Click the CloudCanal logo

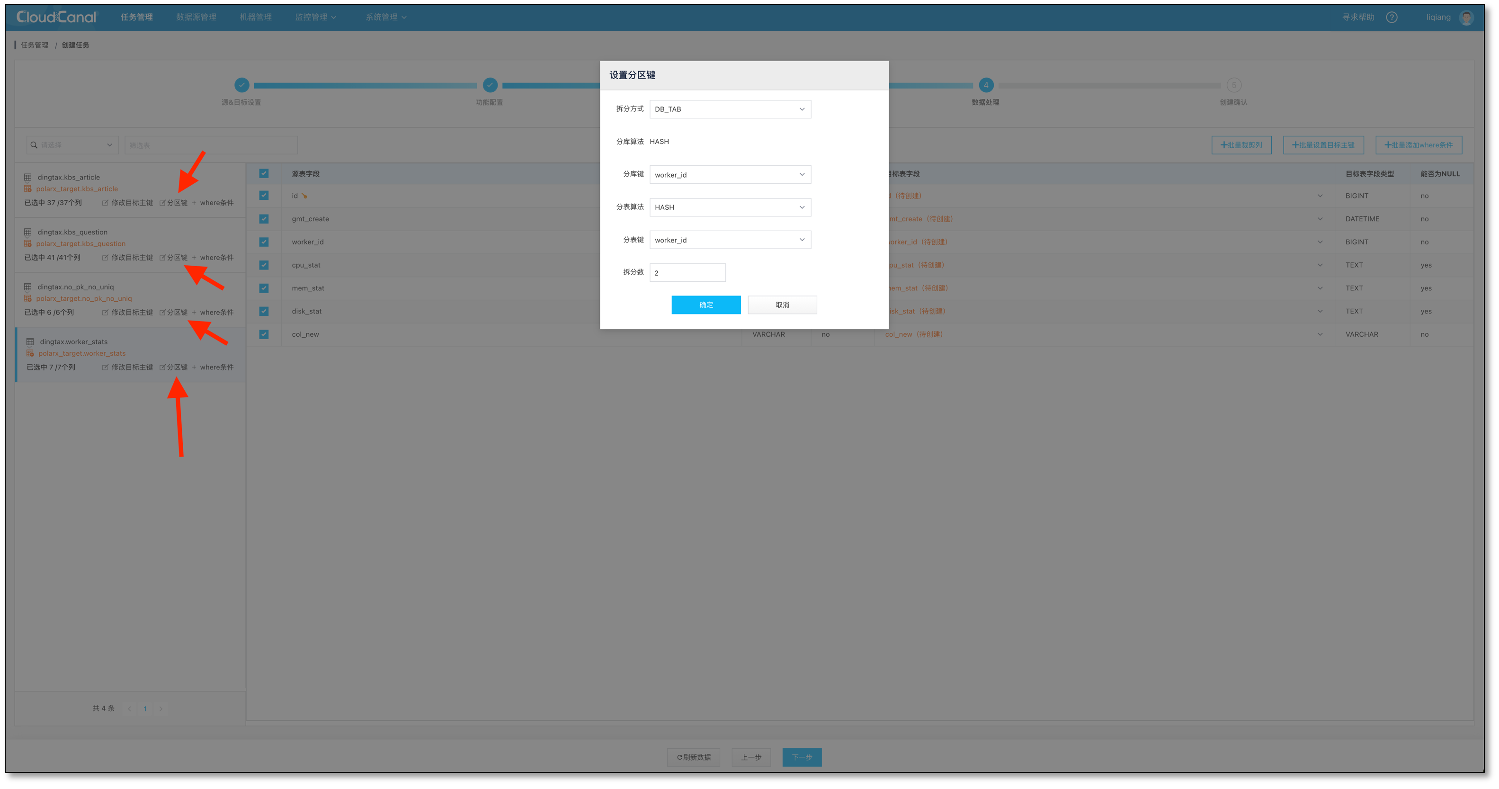click(x=56, y=17)
